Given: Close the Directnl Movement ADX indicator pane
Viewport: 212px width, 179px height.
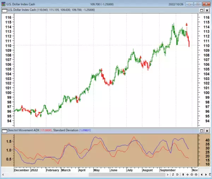Looking at the screenshot, I should pos(207,131).
